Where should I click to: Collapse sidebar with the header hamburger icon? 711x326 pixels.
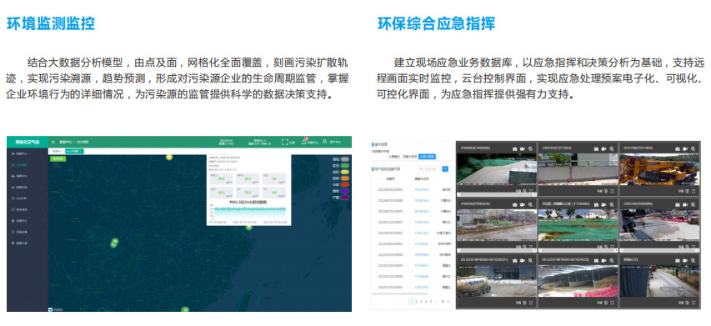point(53,142)
